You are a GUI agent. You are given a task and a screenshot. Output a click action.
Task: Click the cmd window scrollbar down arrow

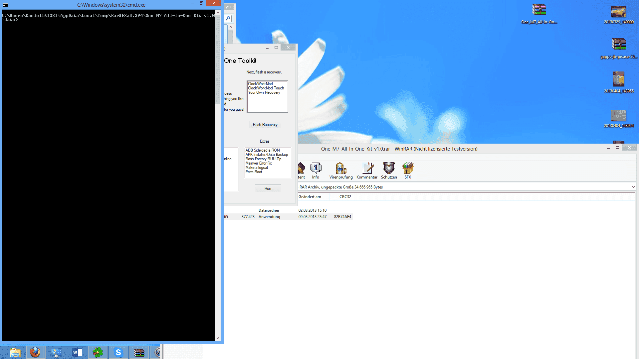[x=218, y=338]
